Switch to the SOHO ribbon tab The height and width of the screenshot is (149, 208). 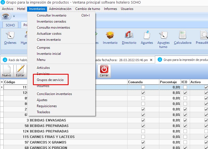(x=11, y=25)
